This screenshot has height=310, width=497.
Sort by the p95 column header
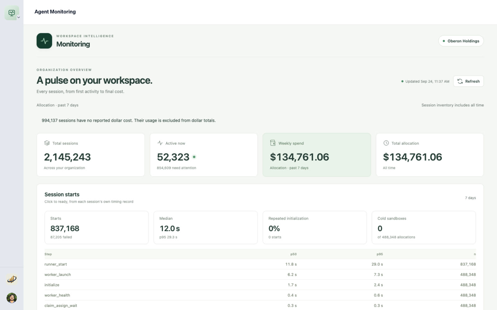click(380, 254)
